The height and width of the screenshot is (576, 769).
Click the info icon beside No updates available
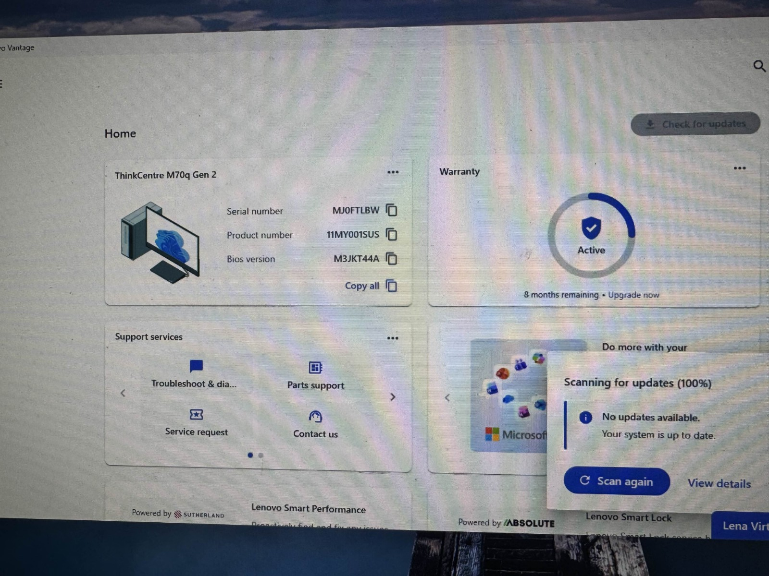coord(585,418)
